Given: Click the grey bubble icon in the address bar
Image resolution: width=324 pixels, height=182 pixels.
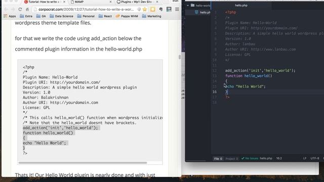Looking at the screenshot, I should (139, 9).
